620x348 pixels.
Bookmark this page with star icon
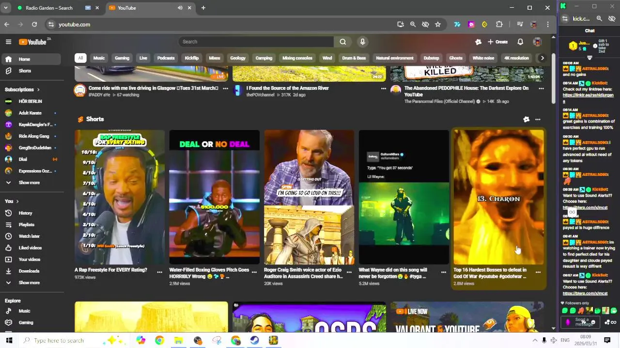(x=438, y=24)
